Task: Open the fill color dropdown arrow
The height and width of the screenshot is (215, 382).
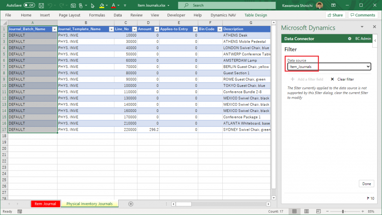Action: 107,5
